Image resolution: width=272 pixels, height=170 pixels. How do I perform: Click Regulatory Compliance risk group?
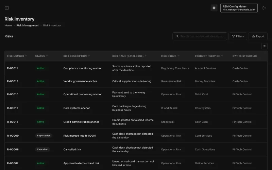(175, 68)
